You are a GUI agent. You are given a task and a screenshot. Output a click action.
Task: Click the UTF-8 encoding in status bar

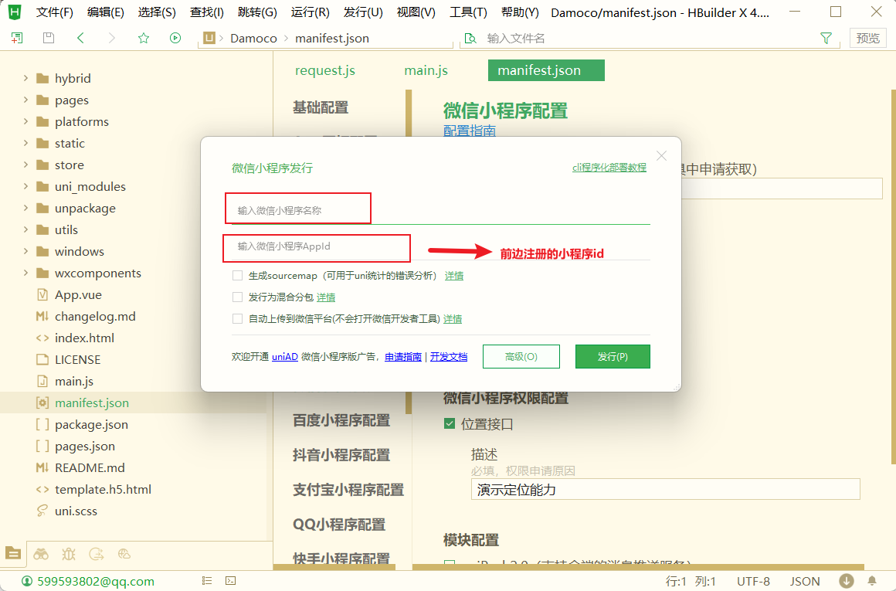[x=753, y=581]
